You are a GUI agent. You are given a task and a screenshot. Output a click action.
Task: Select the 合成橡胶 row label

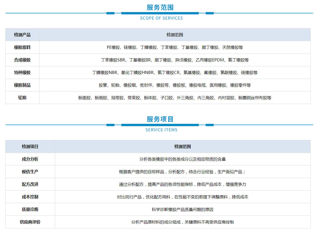pyautogui.click(x=22, y=60)
